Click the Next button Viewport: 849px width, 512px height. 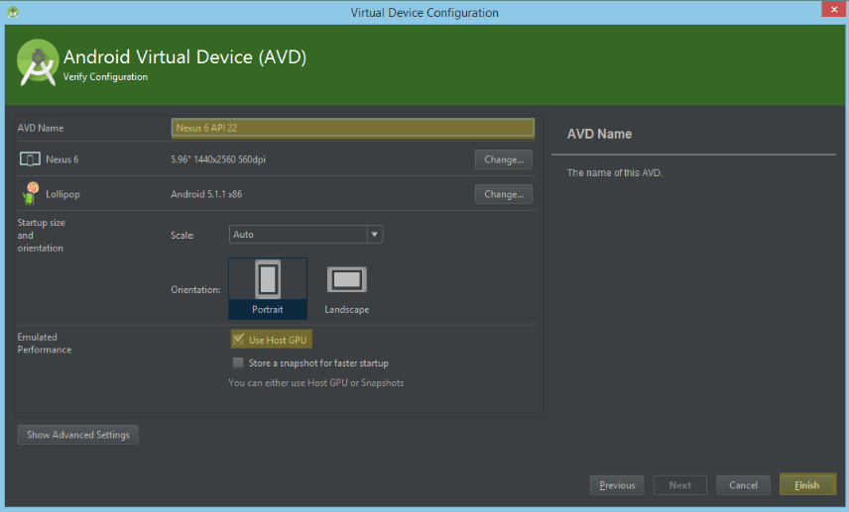tap(679, 485)
